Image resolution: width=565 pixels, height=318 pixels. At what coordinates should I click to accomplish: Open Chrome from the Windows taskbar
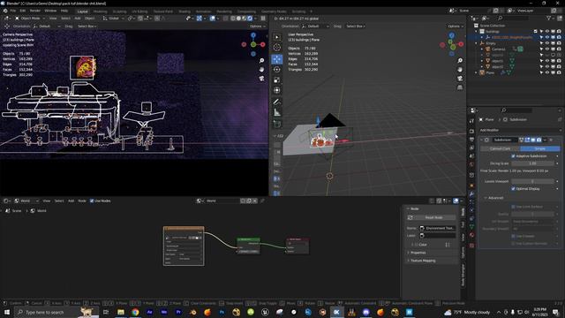coord(135,312)
